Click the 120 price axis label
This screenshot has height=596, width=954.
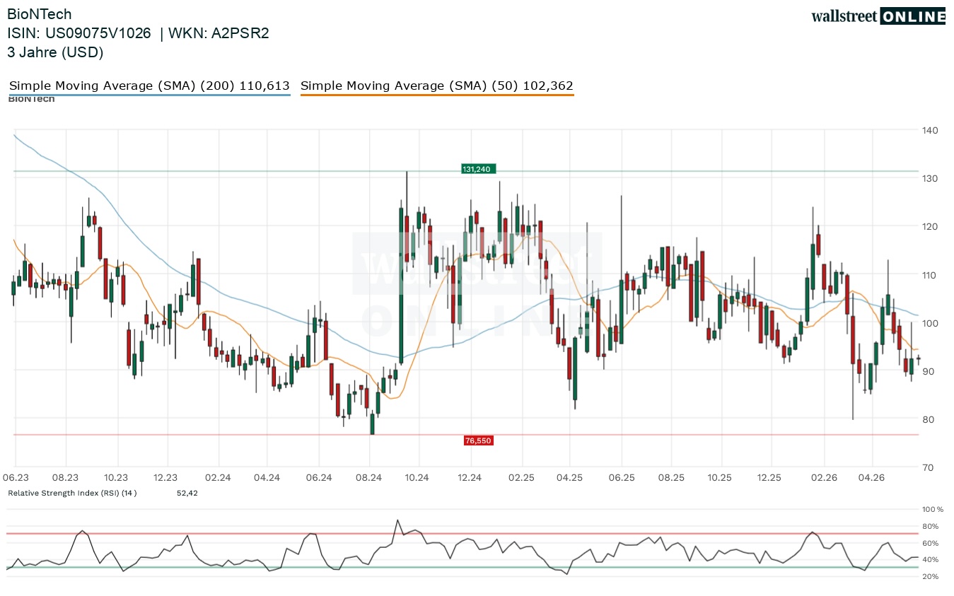[x=930, y=226]
